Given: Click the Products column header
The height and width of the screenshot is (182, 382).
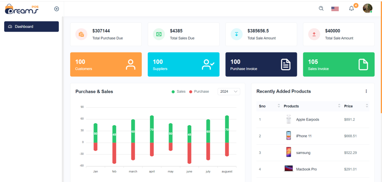Looking at the screenshot, I should [291, 106].
